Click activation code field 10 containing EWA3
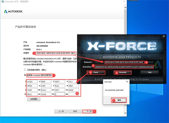This screenshot has height=123, width=169. pyautogui.click(x=46, y=90)
